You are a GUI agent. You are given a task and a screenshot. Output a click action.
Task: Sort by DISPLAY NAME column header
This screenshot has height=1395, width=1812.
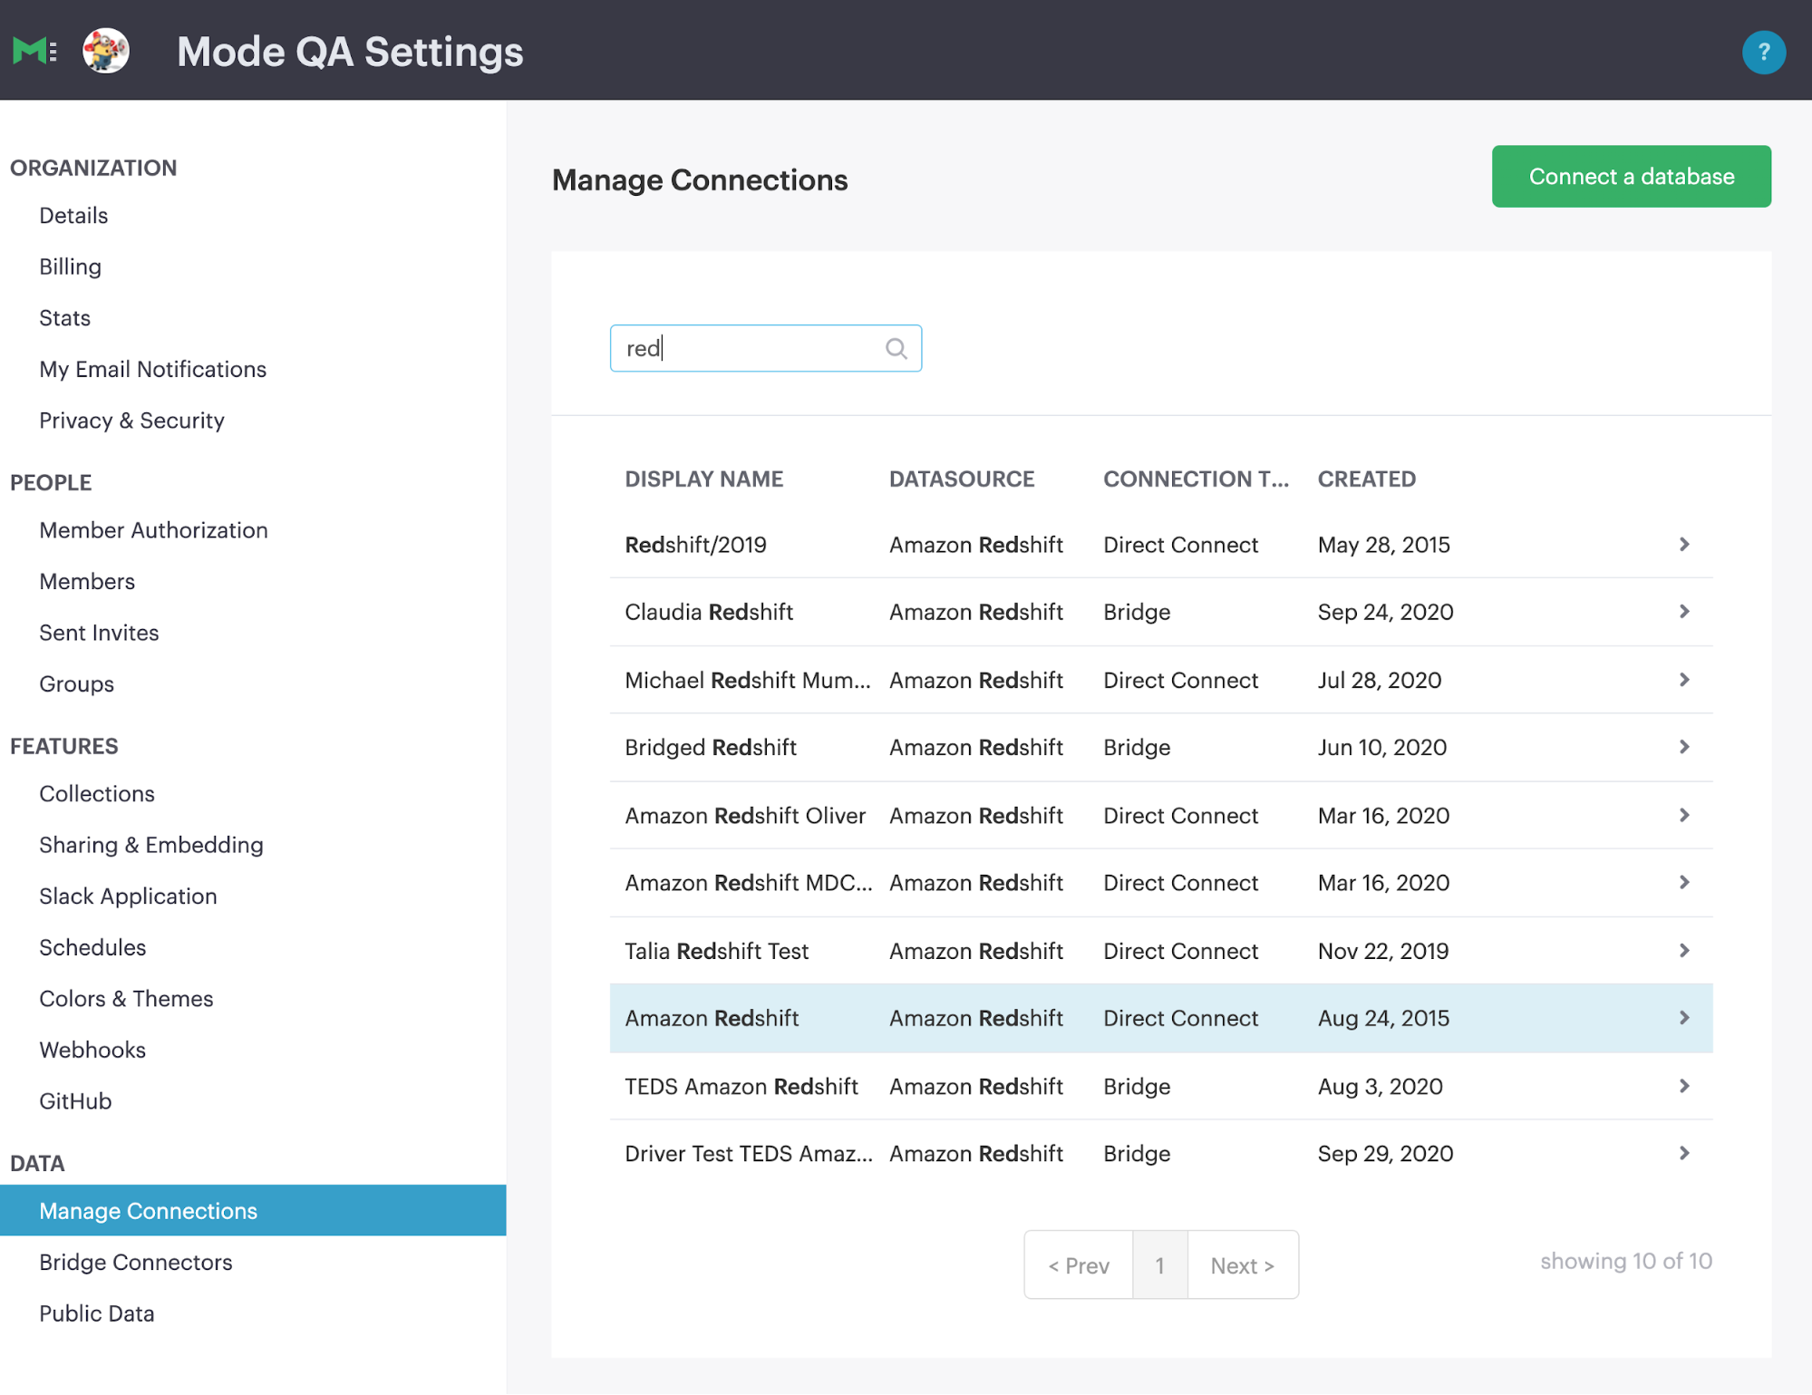[704, 480]
